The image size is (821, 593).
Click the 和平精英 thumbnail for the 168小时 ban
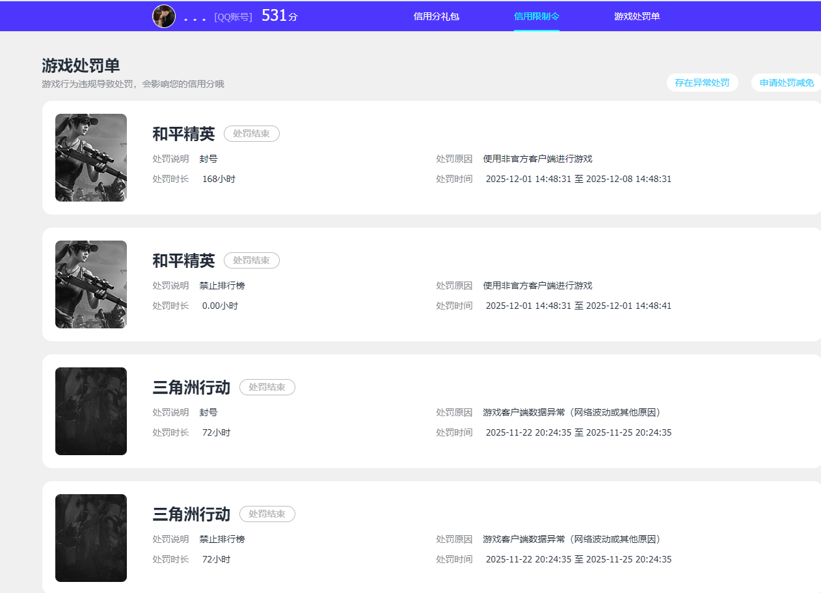tap(91, 157)
